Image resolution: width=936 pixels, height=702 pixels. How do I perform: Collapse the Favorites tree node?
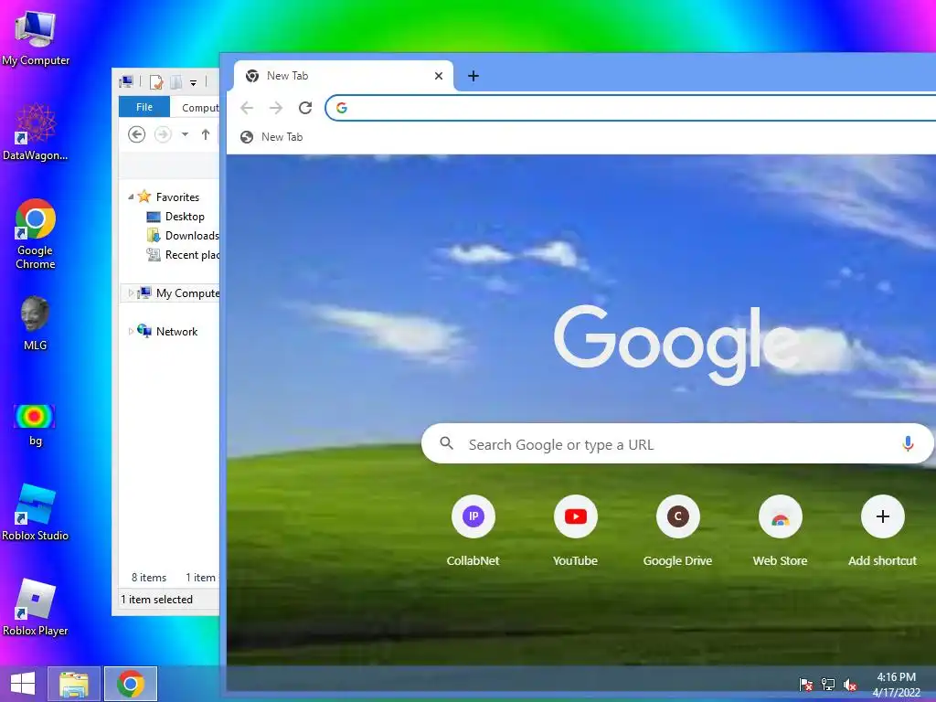131,197
